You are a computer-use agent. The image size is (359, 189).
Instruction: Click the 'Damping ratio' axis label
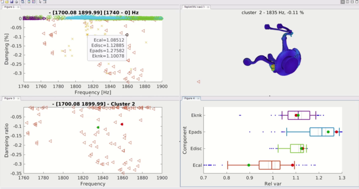tap(6, 140)
